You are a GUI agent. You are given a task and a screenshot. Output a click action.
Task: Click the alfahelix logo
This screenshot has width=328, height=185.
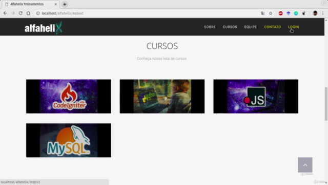(43, 28)
